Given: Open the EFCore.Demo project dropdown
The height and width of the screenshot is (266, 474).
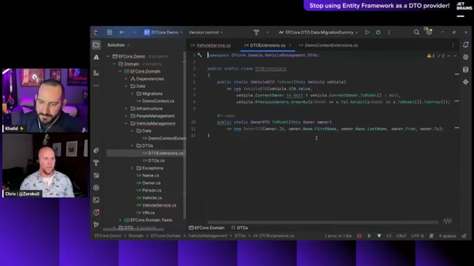Looking at the screenshot, I should click(163, 33).
